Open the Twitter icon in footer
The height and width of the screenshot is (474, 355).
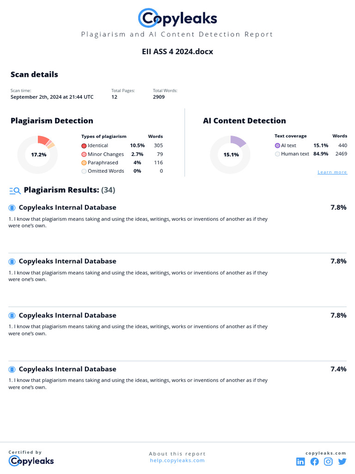click(x=342, y=462)
